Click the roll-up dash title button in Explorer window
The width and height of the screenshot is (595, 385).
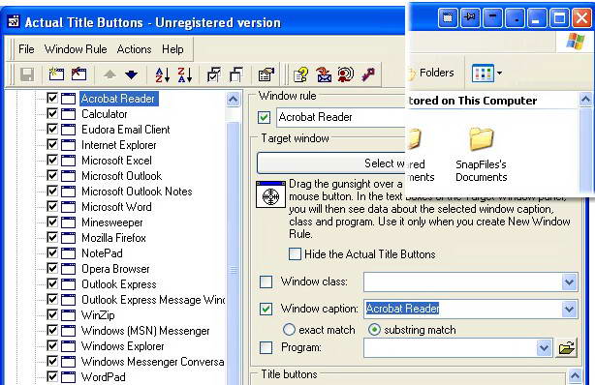tap(492, 17)
